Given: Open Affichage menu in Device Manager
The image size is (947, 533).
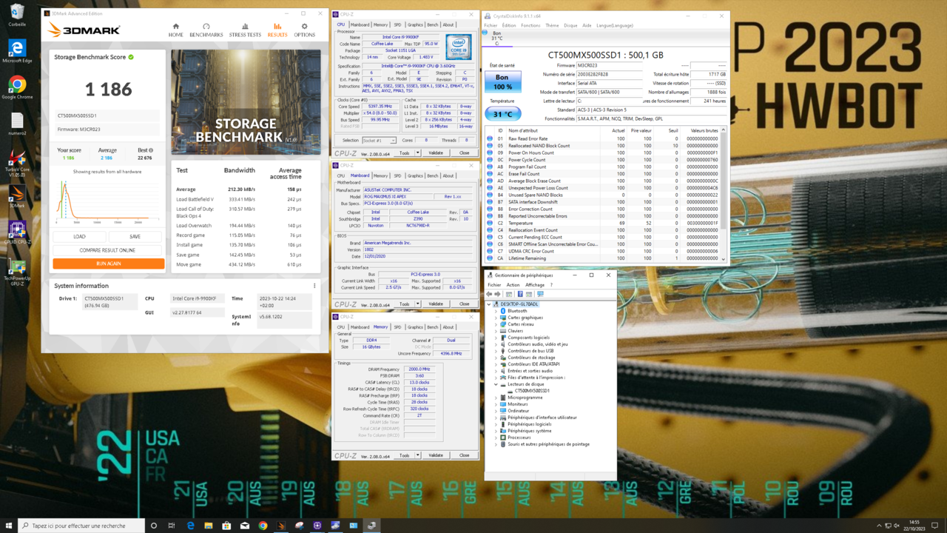Looking at the screenshot, I should (535, 285).
